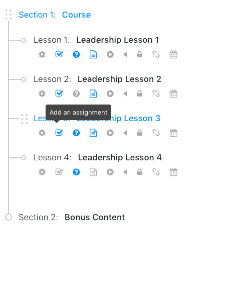Add video to Leadership Lesson 1
This screenshot has height=294, width=234.
(110, 55)
